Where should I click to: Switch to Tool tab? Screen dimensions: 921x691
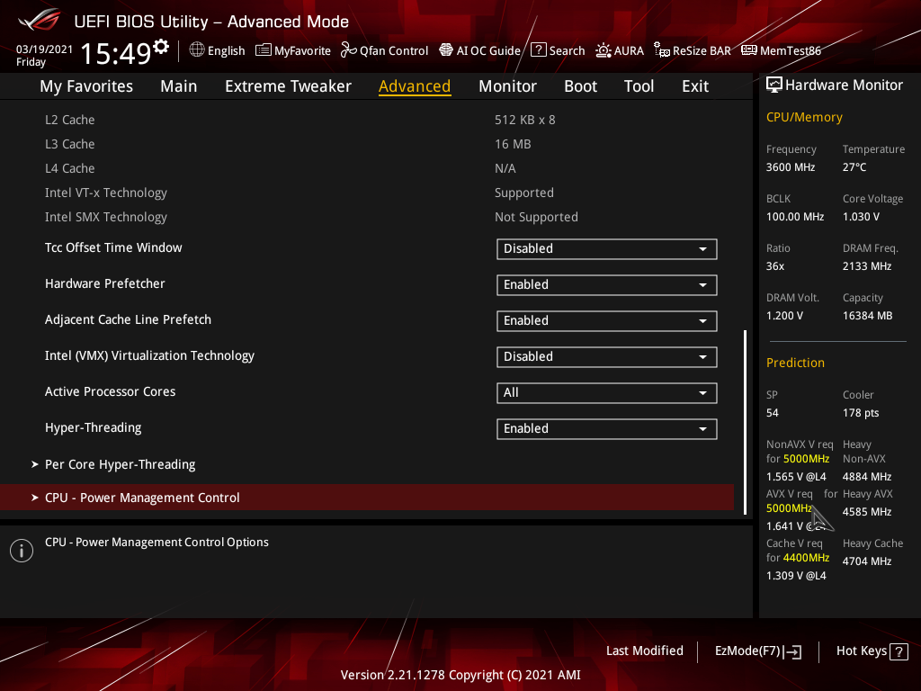[639, 86]
